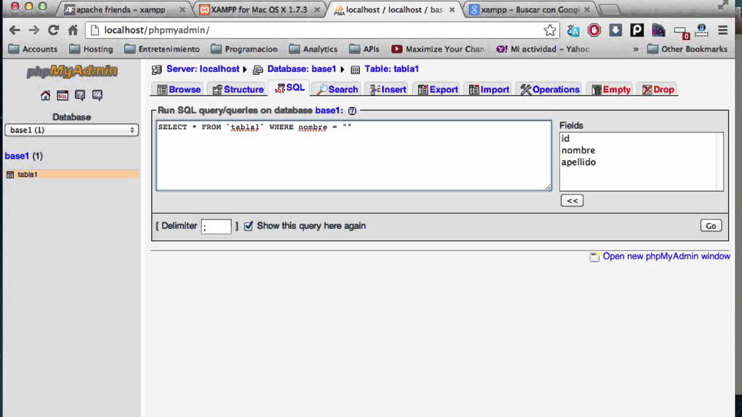This screenshot has width=742, height=417.
Task: Open Server: localhost breadcrumb link
Action: [x=203, y=69]
